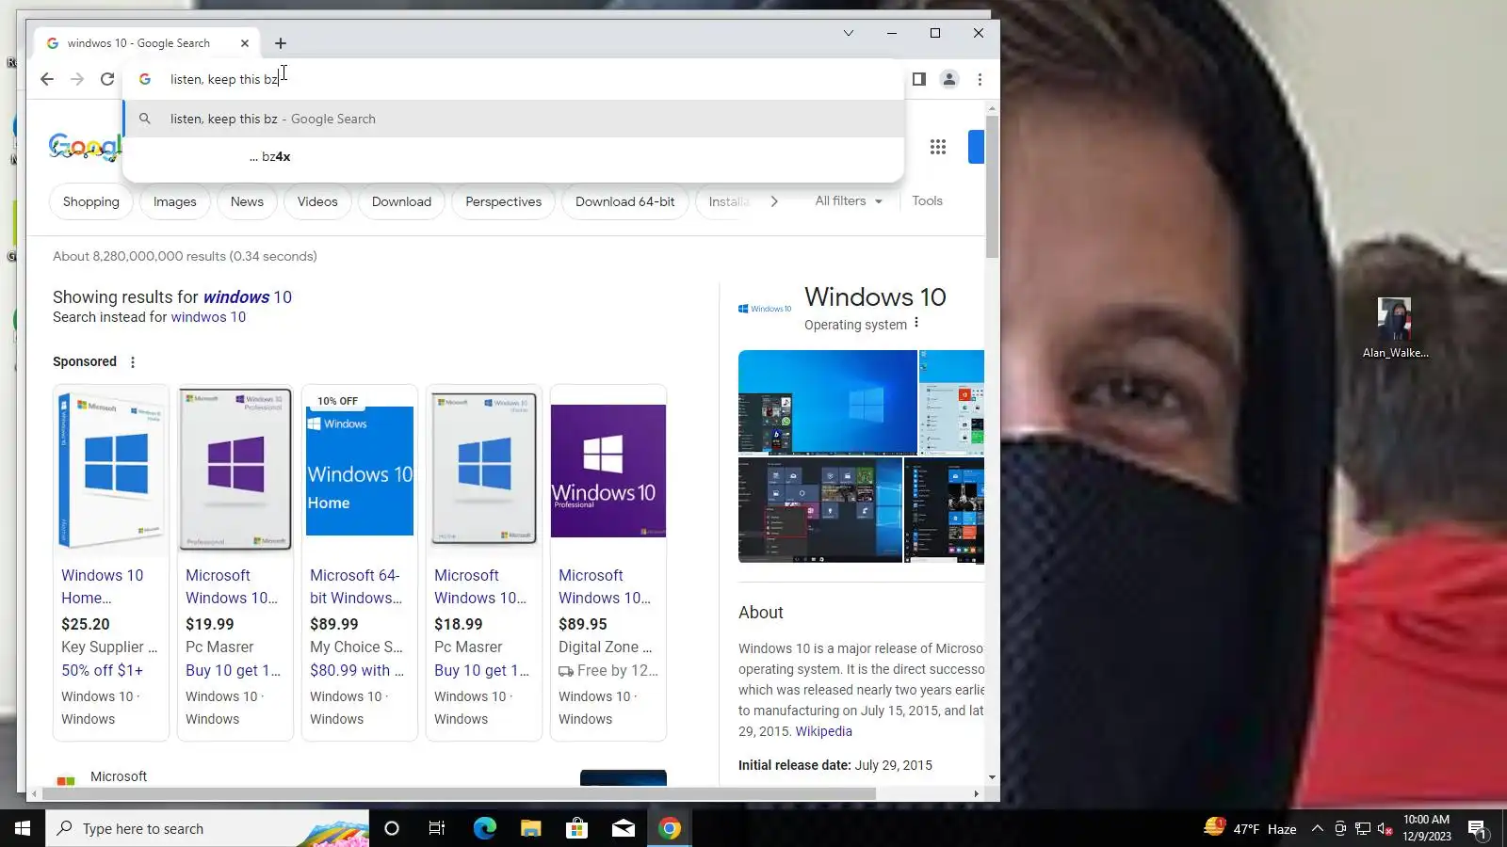
Task: Expand the 'All filters' dropdown
Action: 849,200
